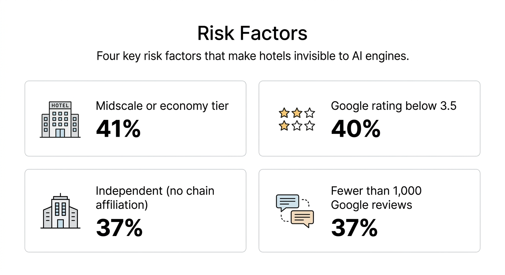Click the tan speech bubble
The image size is (505, 275).
coord(302,218)
